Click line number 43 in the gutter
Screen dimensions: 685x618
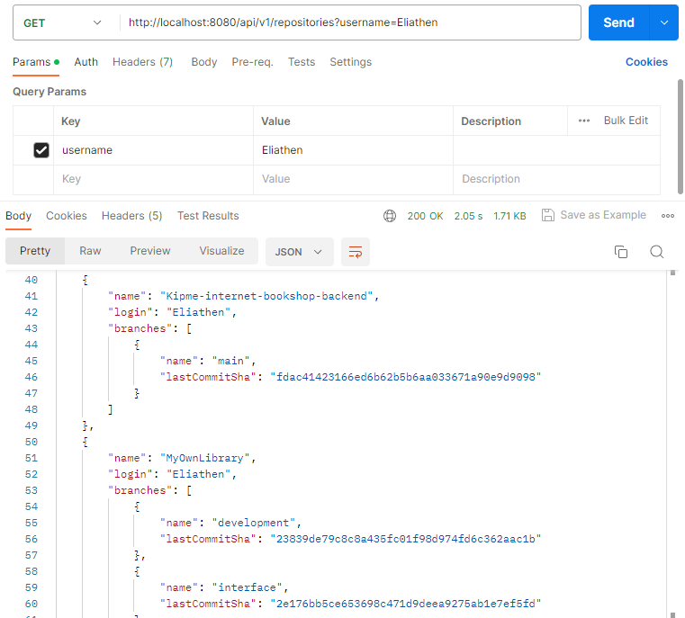pos(31,328)
